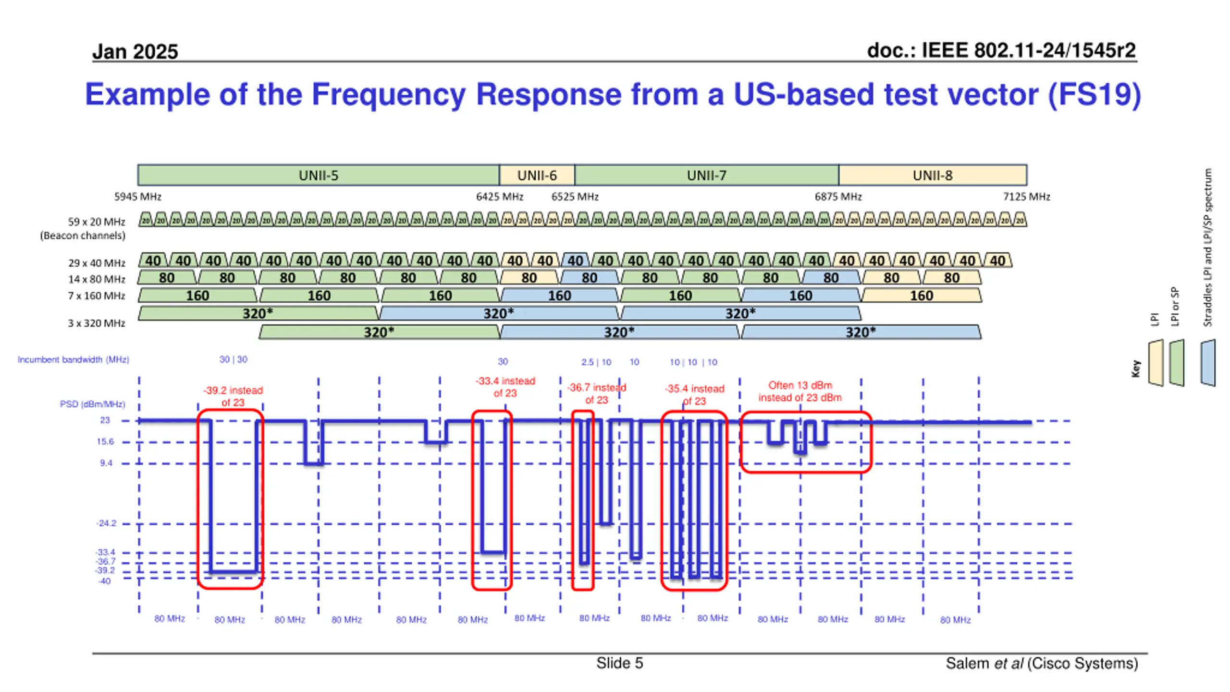Click the "10 | 10 | 10" incumbent bandwidth value
Viewport: 1230px width, 692px height.
[x=693, y=362]
